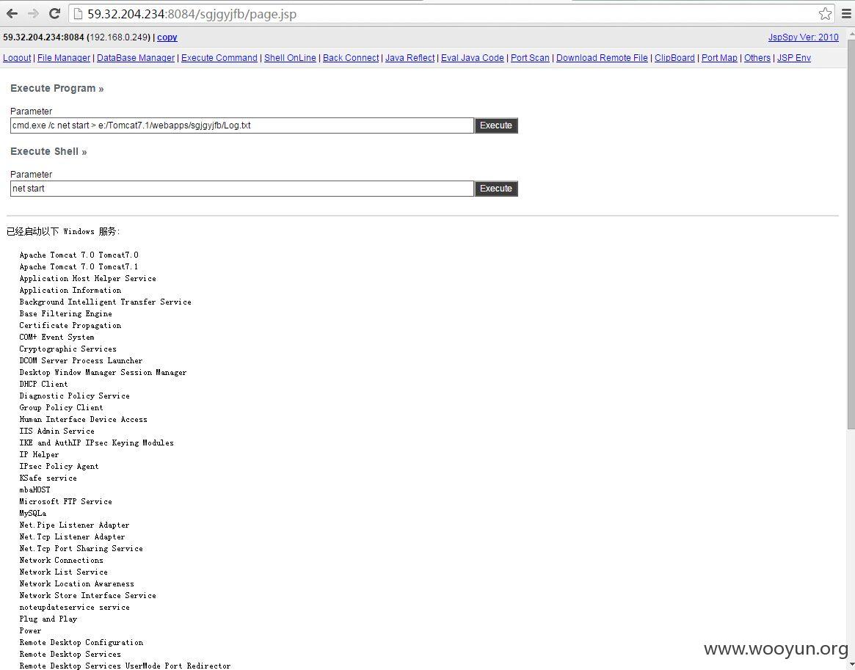Click 'IPsec Policy Agent' row
Viewport: 855px width, 670px height.
[x=59, y=466]
